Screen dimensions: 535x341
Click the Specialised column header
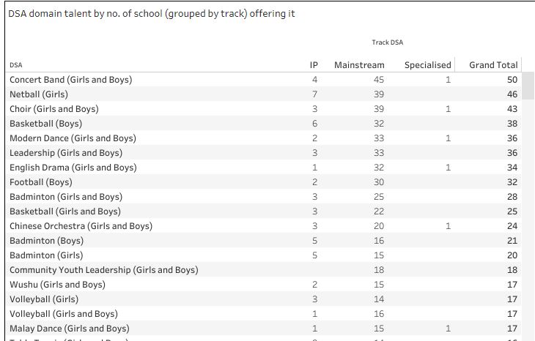[427, 65]
